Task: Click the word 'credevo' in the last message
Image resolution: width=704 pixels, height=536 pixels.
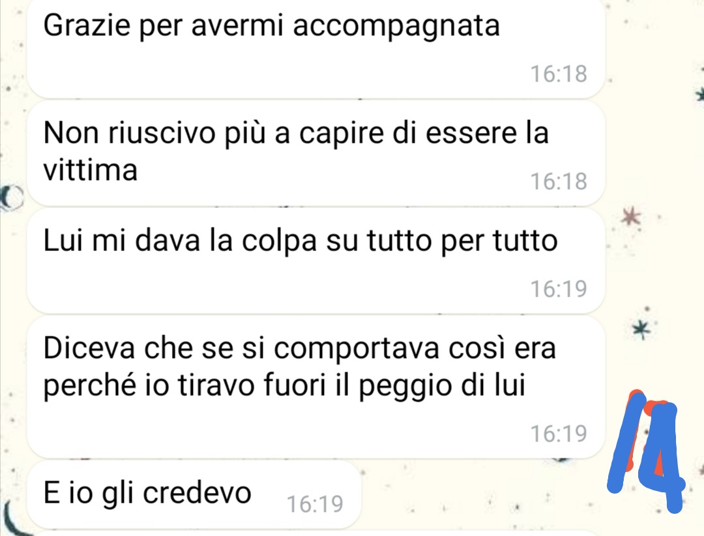Action: point(197,494)
